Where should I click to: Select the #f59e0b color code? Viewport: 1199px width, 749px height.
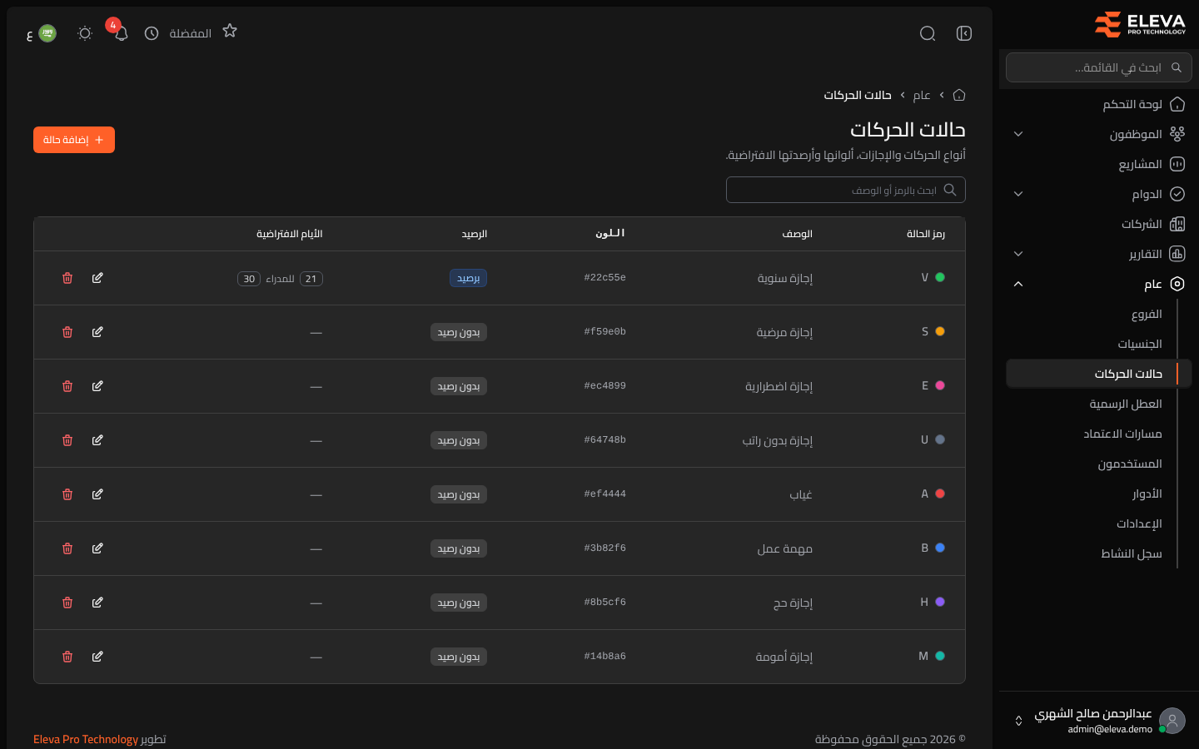[x=605, y=331]
